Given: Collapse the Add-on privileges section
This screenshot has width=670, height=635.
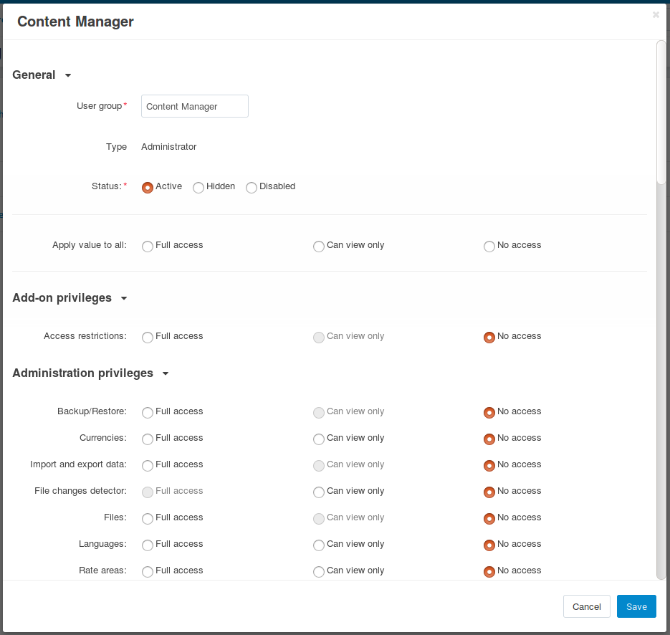Looking at the screenshot, I should (124, 298).
